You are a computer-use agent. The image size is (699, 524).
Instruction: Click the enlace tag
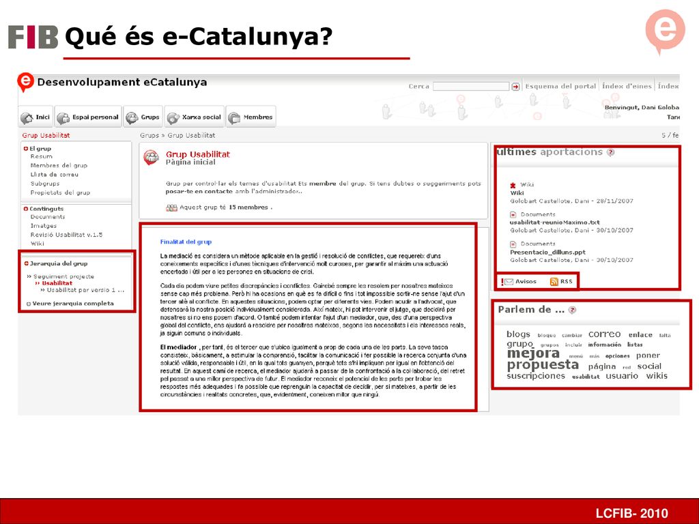(x=640, y=334)
